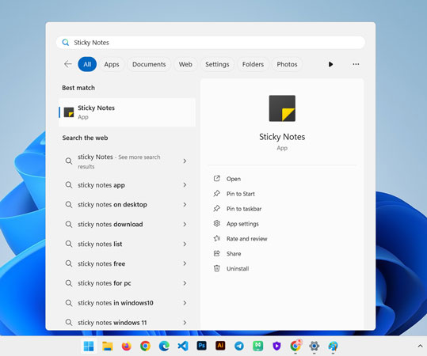Open the three-dot more options menu
The height and width of the screenshot is (356, 427).
[x=356, y=64]
